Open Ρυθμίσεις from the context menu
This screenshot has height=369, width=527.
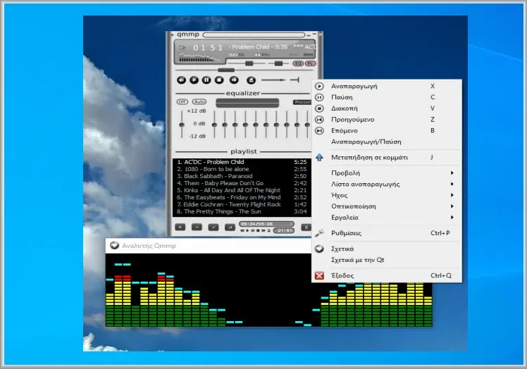387,233
